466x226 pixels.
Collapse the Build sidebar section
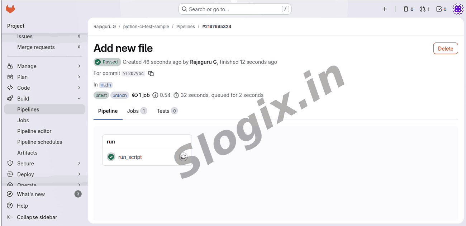[x=44, y=98]
